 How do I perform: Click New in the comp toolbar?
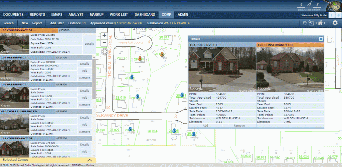pyautogui.click(x=25, y=23)
